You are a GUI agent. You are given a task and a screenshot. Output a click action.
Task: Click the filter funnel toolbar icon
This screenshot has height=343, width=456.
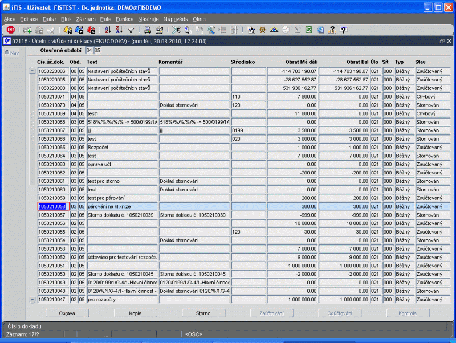[x=131, y=30]
